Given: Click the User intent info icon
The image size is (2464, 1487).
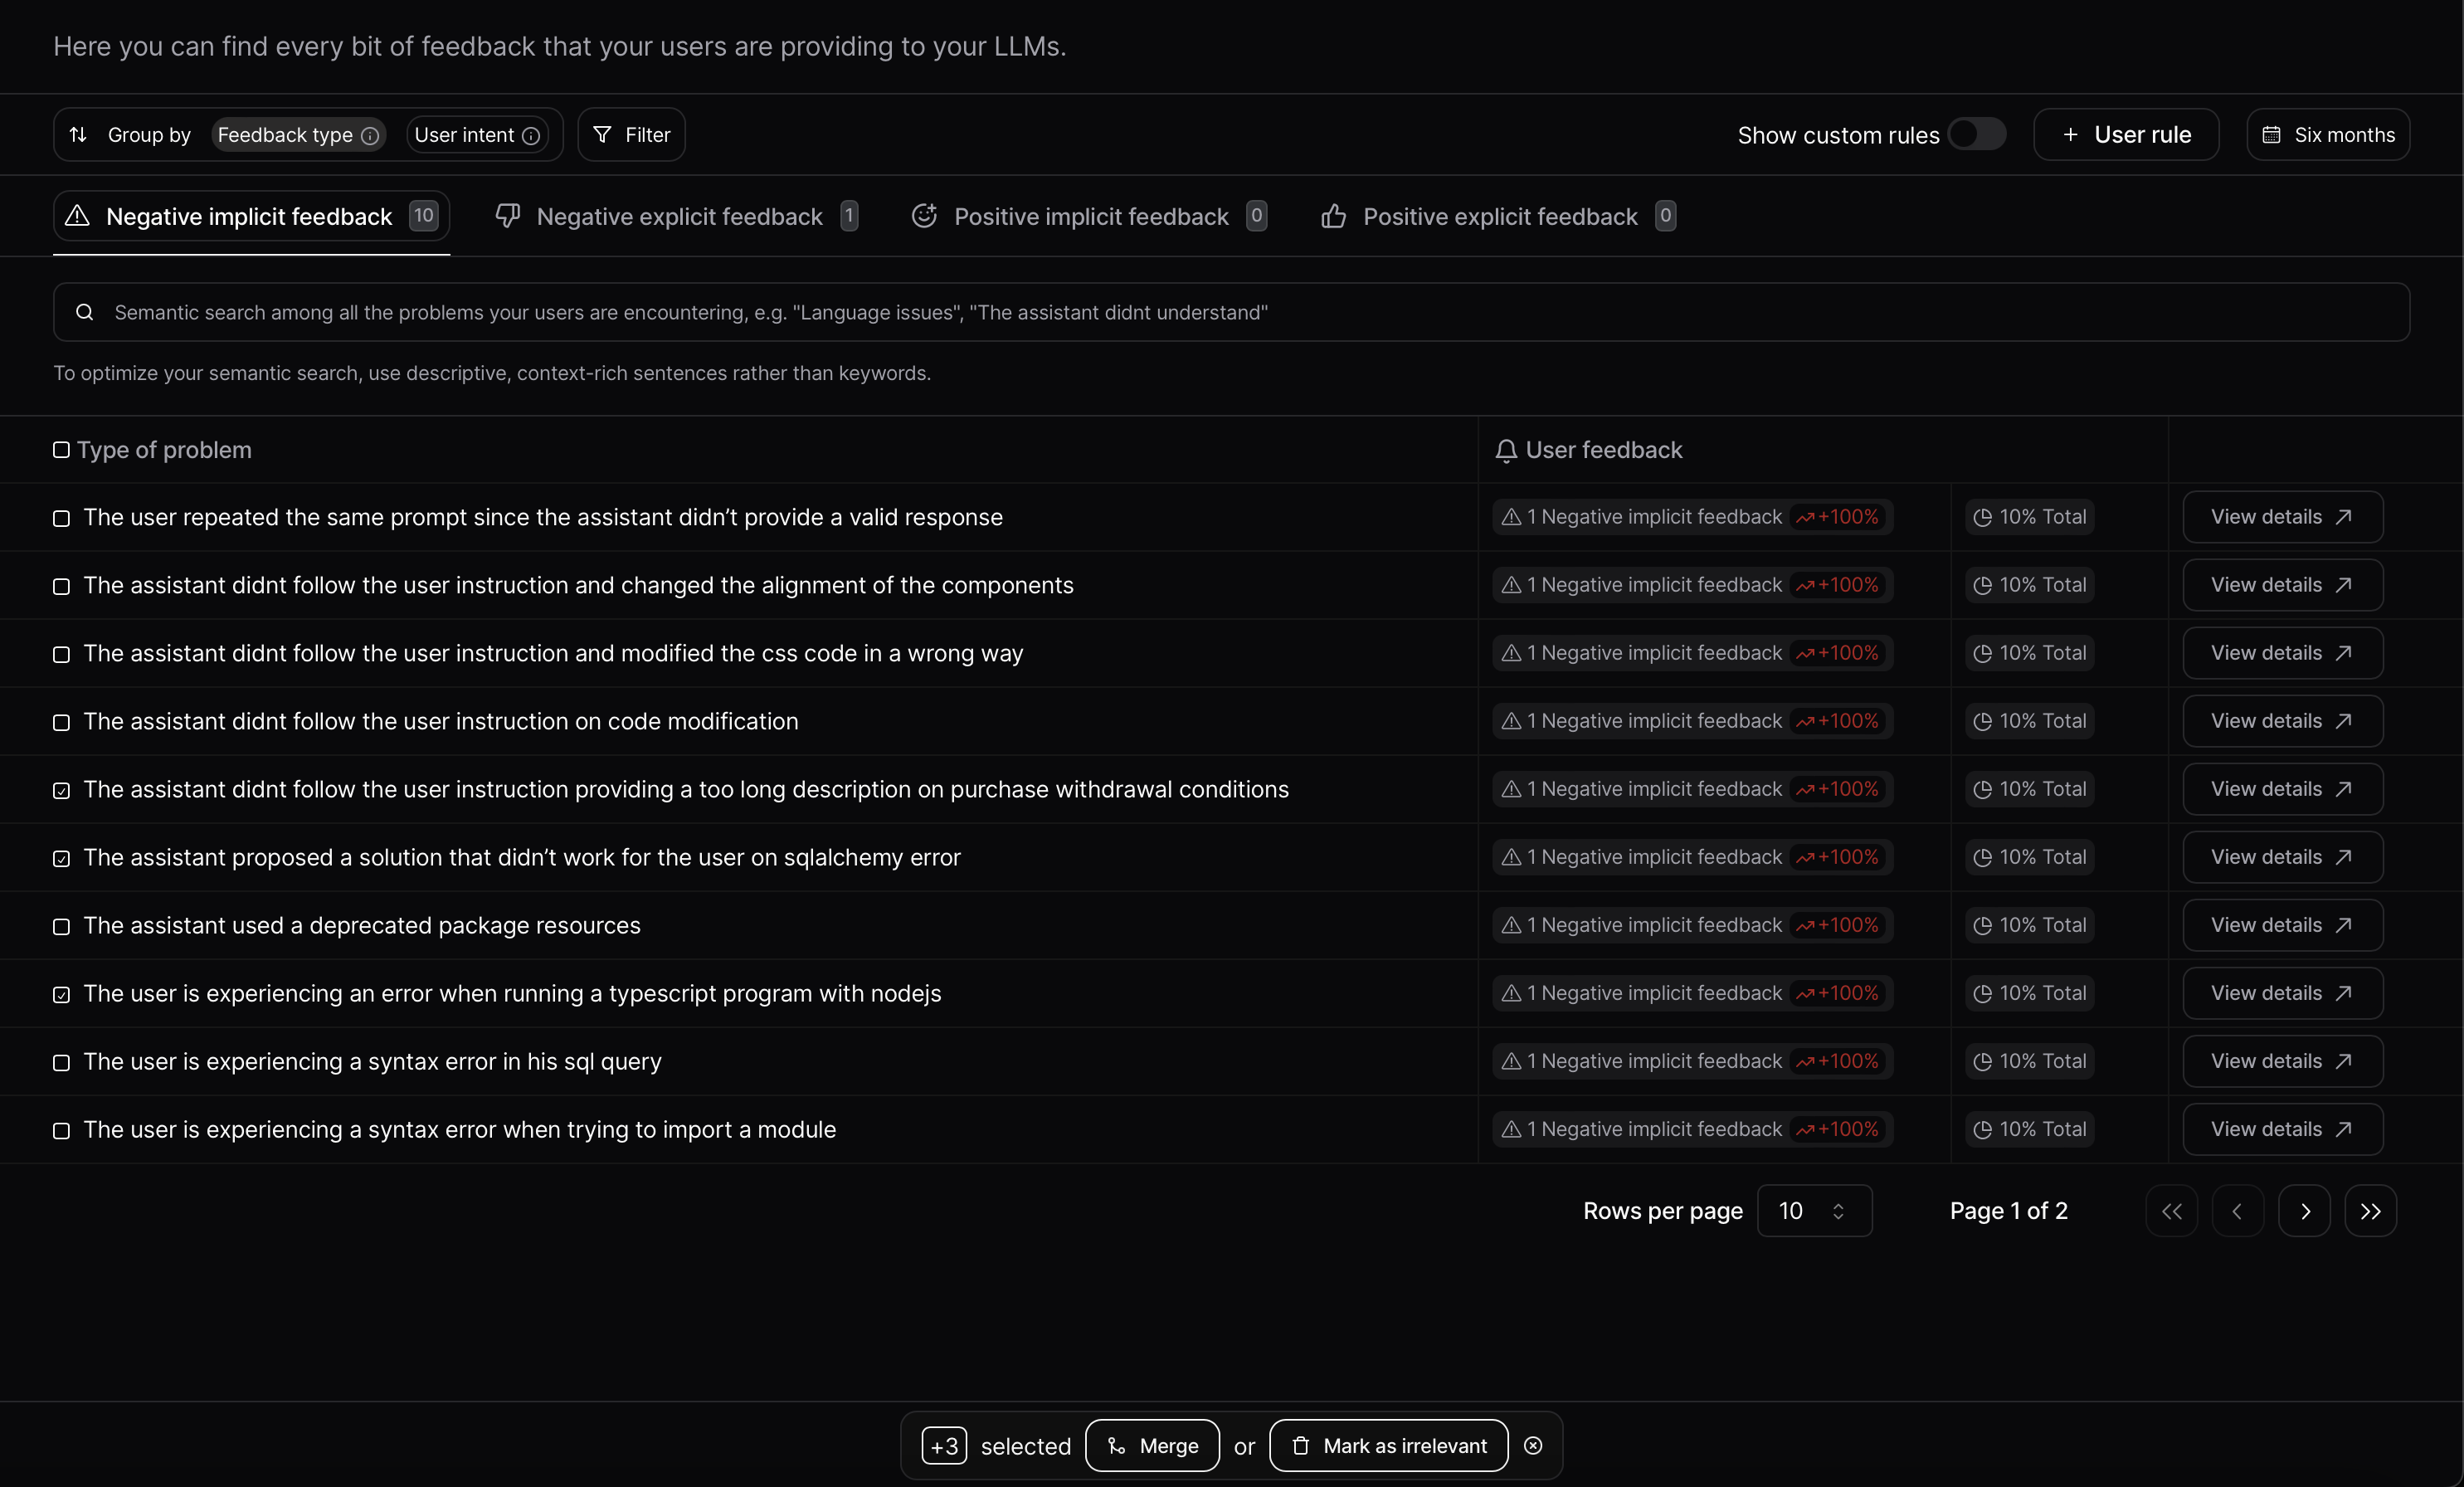Looking at the screenshot, I should (x=531, y=136).
